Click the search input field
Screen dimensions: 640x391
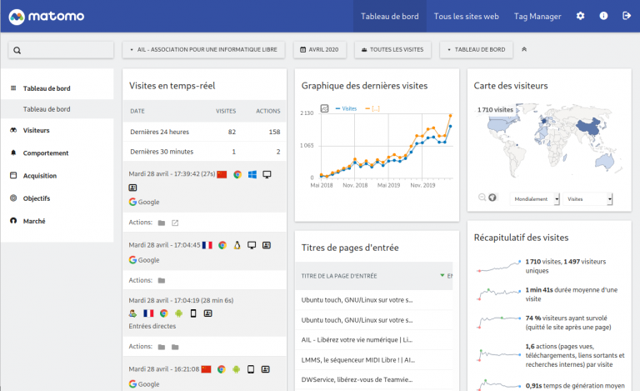tap(61, 50)
